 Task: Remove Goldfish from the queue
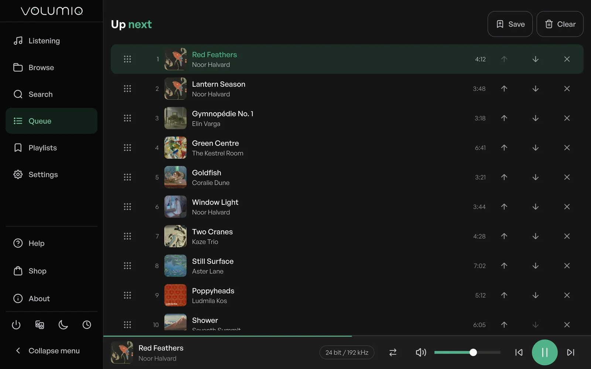(x=567, y=177)
